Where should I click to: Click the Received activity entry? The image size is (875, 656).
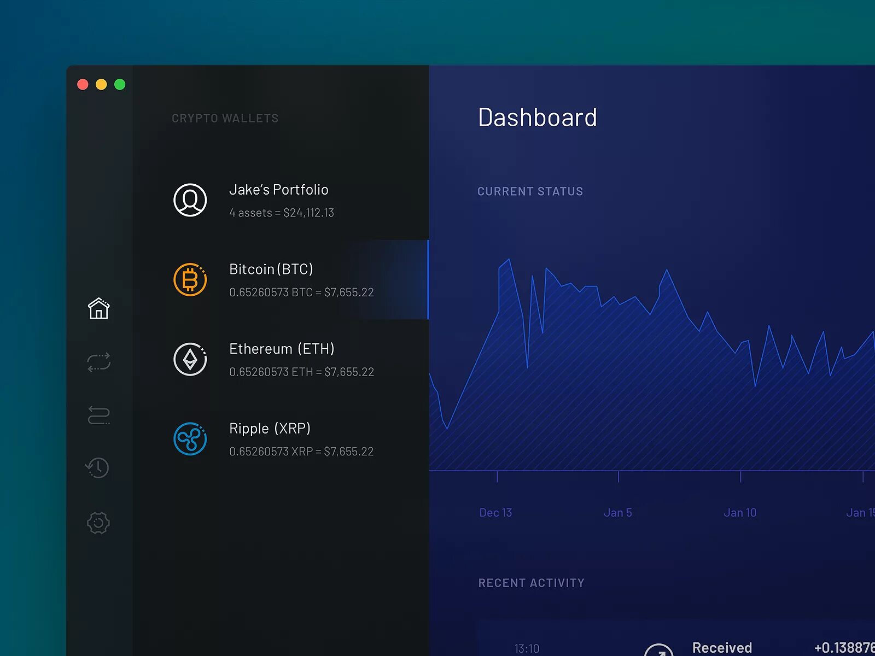(723, 646)
